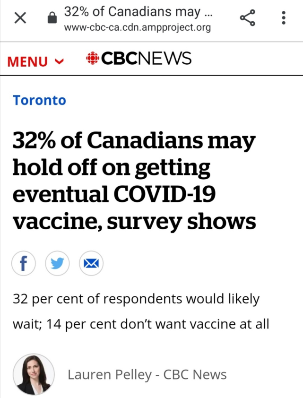This screenshot has height=398, width=303.
Task: Share article on Facebook
Action: (23, 263)
